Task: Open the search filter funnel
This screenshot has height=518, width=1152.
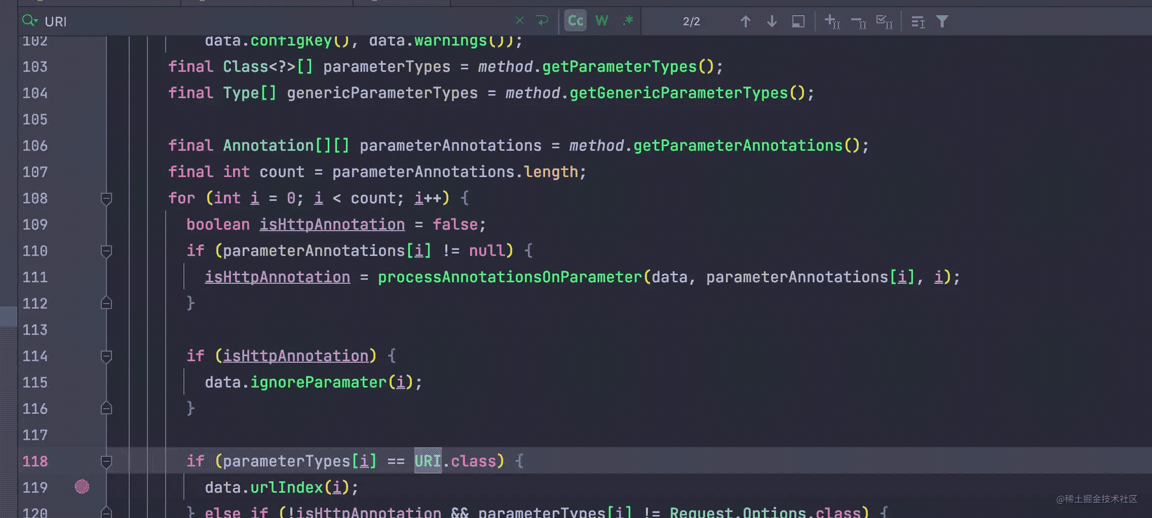Action: tap(942, 21)
